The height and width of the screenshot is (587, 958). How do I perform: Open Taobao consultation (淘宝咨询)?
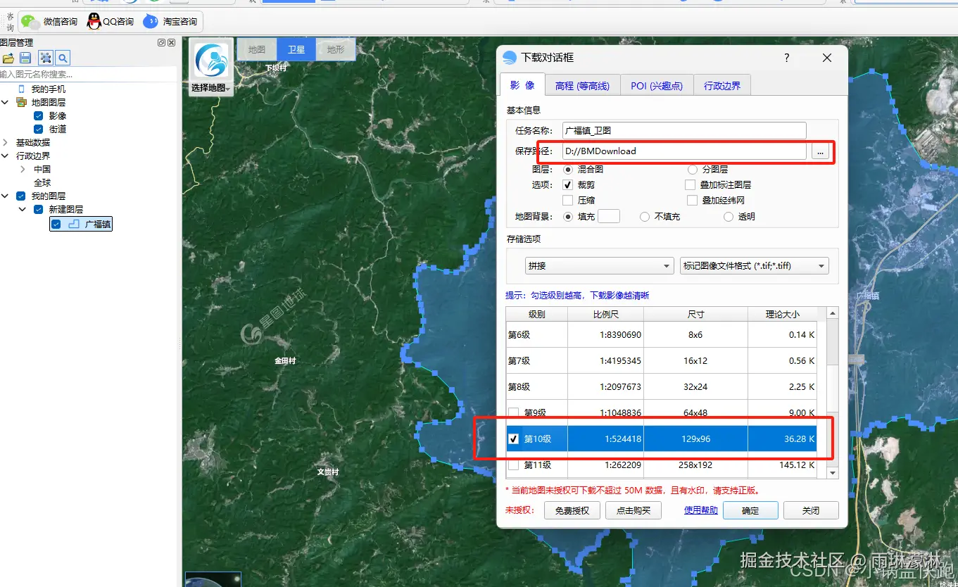click(x=171, y=22)
